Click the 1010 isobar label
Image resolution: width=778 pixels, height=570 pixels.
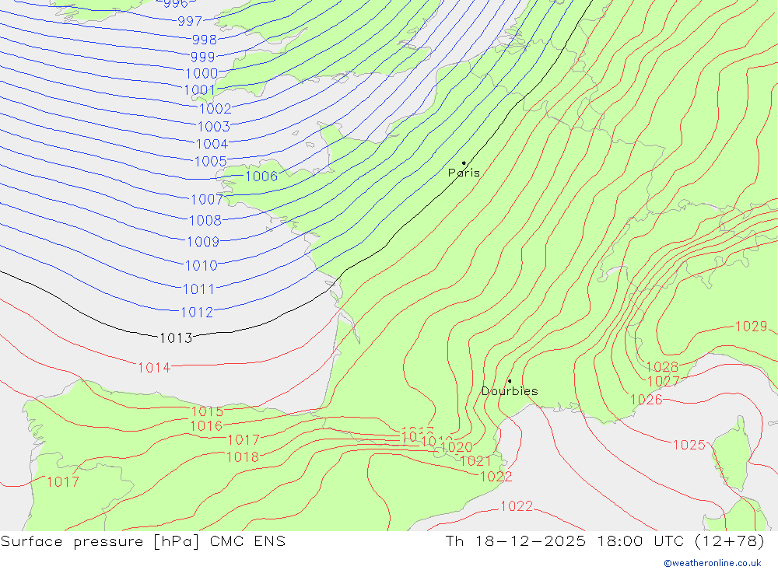[201, 266]
